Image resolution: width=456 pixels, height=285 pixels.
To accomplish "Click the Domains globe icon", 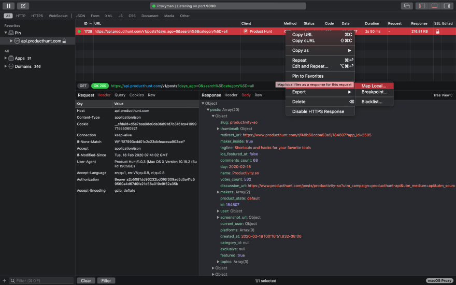I will point(11,66).
